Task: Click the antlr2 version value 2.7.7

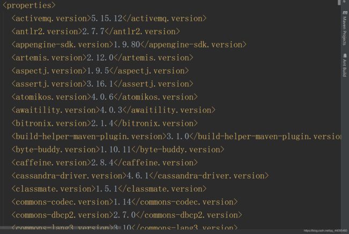Action: [93, 32]
